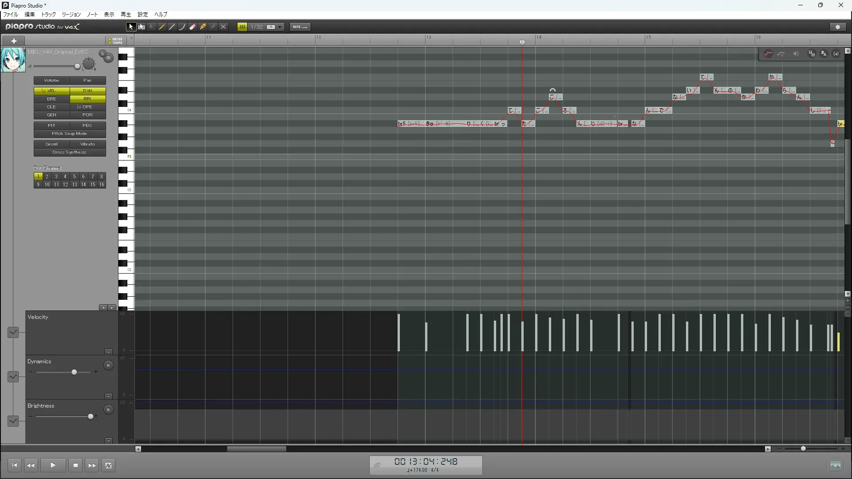
Task: Open the トラック menu
Action: tap(48, 15)
